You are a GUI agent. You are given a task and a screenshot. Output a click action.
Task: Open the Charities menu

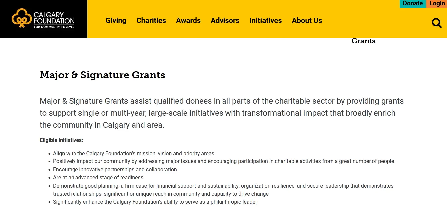(151, 21)
